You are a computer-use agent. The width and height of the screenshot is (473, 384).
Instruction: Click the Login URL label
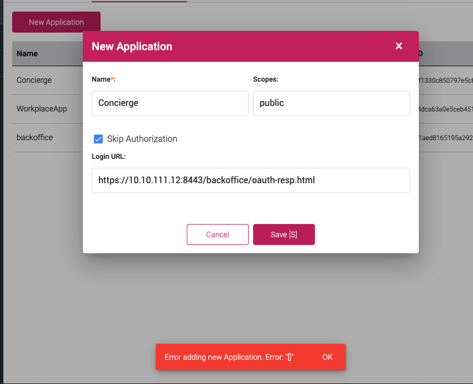click(109, 157)
